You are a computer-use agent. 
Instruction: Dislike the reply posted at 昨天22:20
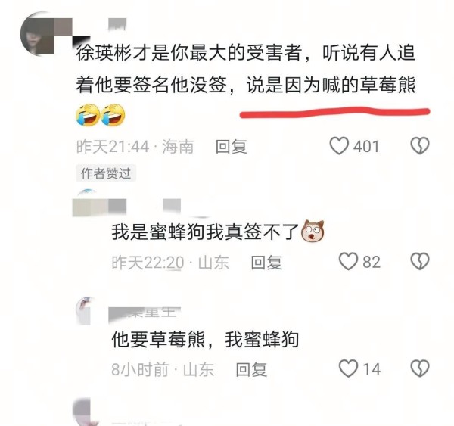(x=420, y=262)
